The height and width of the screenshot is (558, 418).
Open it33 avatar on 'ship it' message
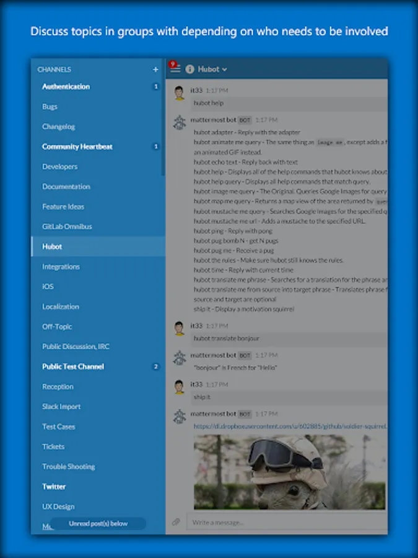tap(180, 387)
